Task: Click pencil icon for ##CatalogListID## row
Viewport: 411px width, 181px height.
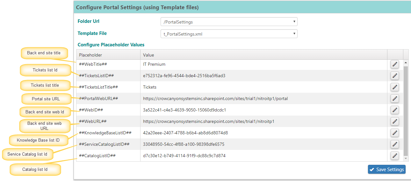Action: [x=395, y=156]
